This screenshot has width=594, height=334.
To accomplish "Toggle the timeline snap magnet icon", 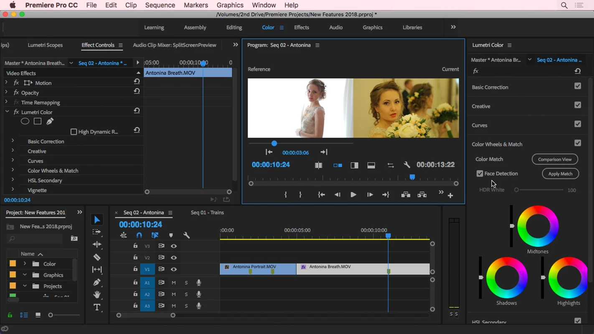I will pyautogui.click(x=139, y=235).
